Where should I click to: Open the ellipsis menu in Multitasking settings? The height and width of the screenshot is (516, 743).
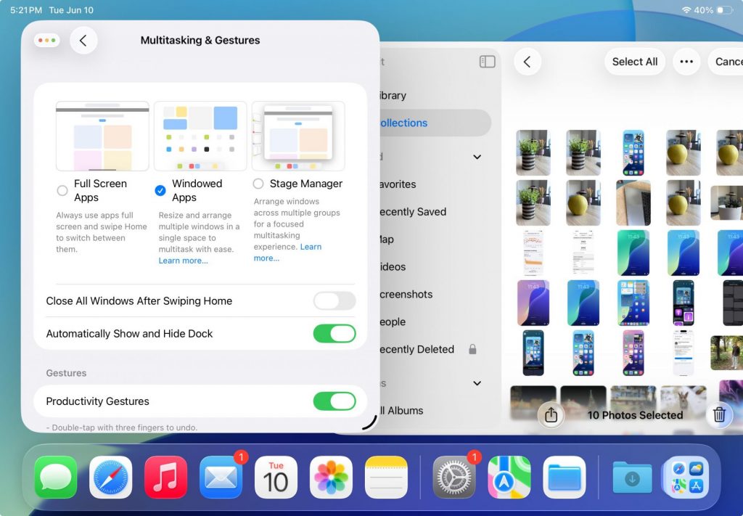(x=46, y=40)
